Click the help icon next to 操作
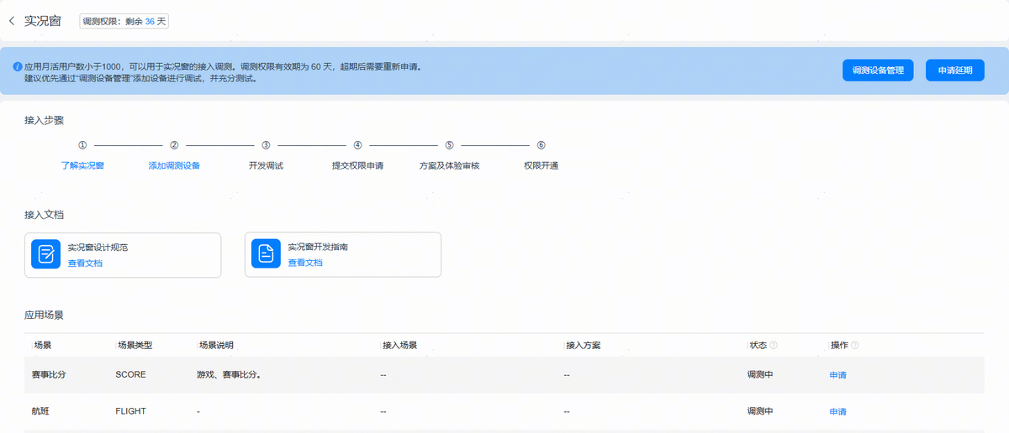This screenshot has width=1009, height=433. [854, 345]
